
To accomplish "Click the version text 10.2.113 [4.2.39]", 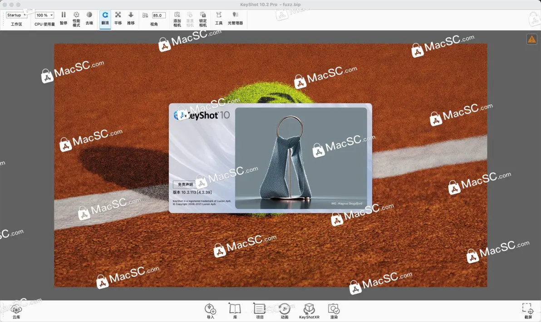I will coord(192,192).
